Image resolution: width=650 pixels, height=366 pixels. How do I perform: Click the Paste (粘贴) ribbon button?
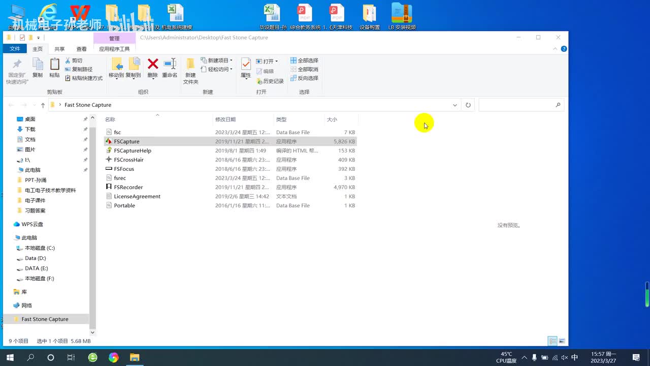pyautogui.click(x=54, y=68)
